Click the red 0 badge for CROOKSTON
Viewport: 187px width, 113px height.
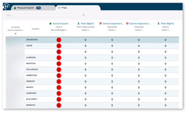point(59,40)
